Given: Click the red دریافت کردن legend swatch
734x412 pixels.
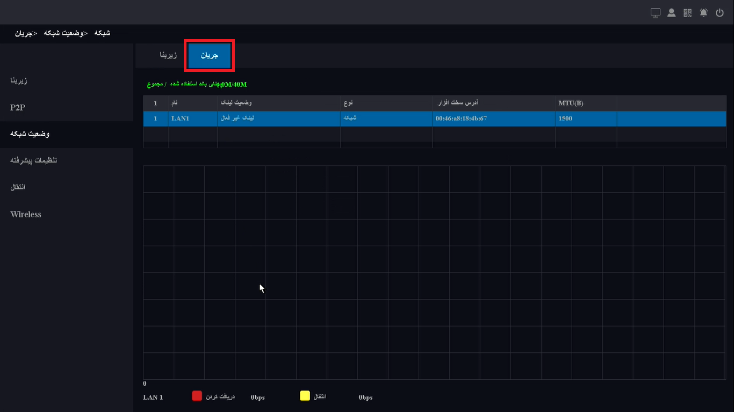Looking at the screenshot, I should pos(197,396).
